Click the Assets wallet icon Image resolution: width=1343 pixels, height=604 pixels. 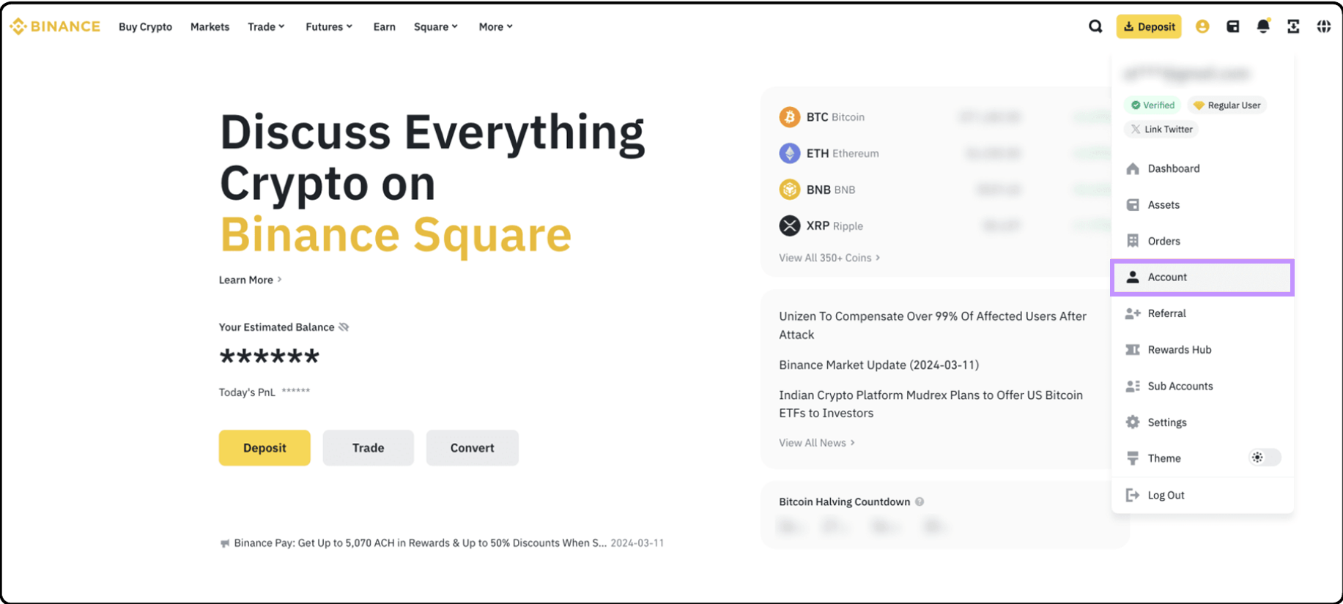[x=1133, y=205]
